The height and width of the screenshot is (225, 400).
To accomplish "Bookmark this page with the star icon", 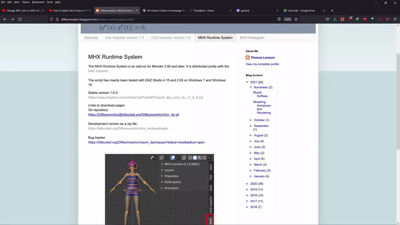I will pos(296,19).
